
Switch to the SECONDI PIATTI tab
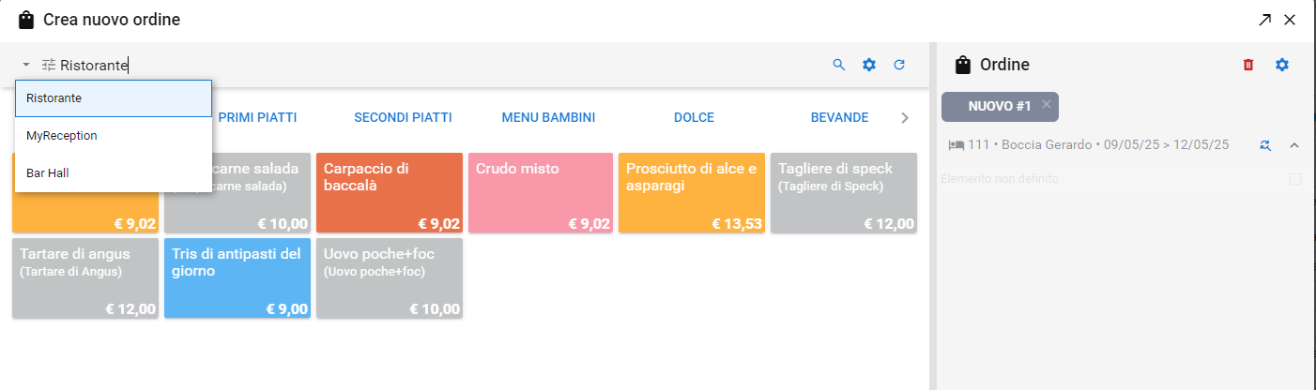click(403, 118)
